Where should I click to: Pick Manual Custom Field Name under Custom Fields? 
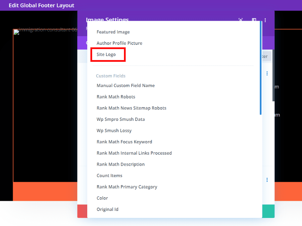point(125,85)
